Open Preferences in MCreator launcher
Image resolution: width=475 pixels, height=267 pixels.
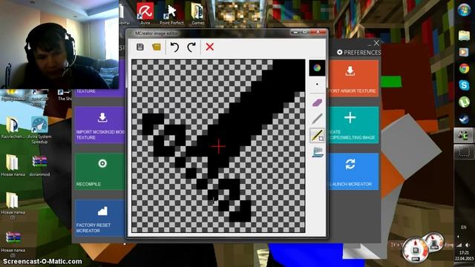(x=358, y=53)
